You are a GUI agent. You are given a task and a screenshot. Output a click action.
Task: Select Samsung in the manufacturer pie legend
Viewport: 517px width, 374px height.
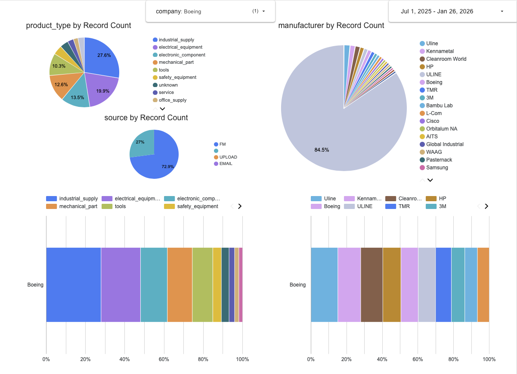437,168
